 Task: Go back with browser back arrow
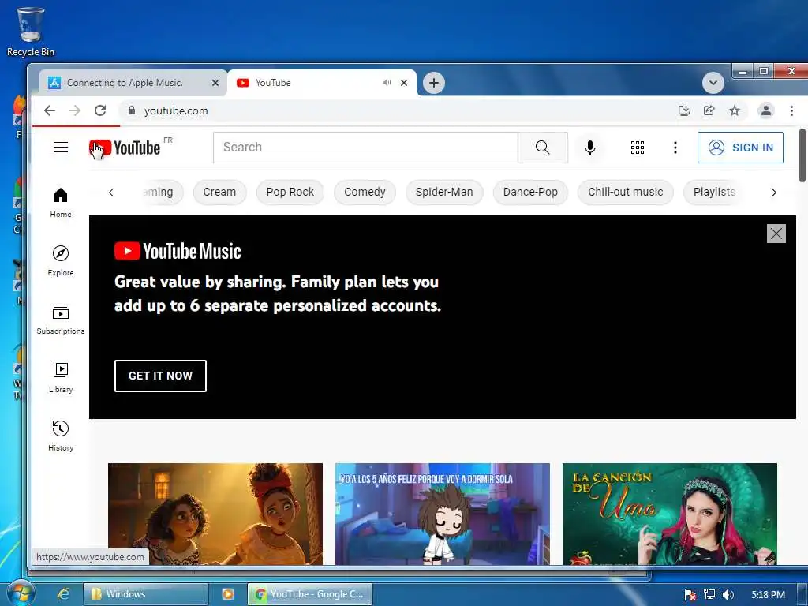[50, 110]
